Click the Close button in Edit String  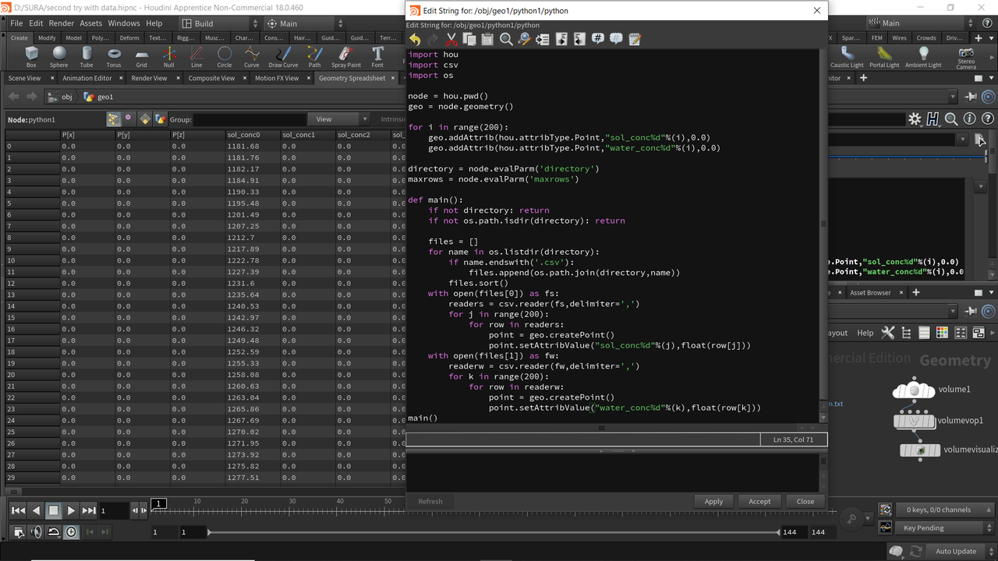(x=805, y=501)
